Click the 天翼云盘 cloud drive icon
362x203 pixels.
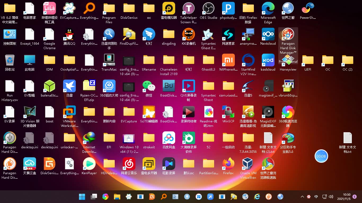pos(30,167)
